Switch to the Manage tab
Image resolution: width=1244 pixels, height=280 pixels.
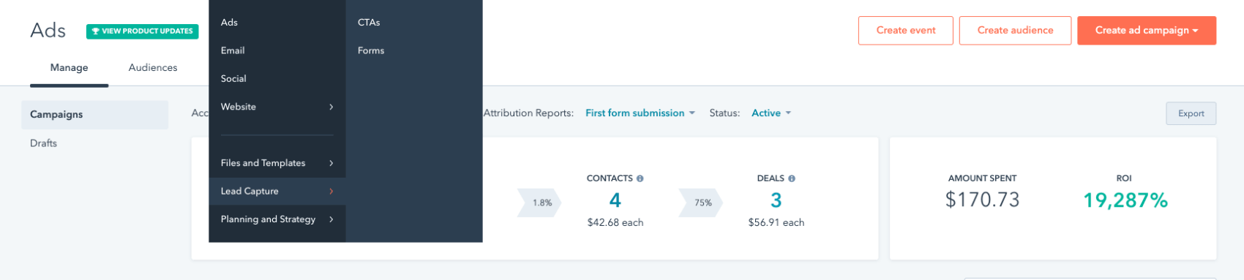point(69,67)
